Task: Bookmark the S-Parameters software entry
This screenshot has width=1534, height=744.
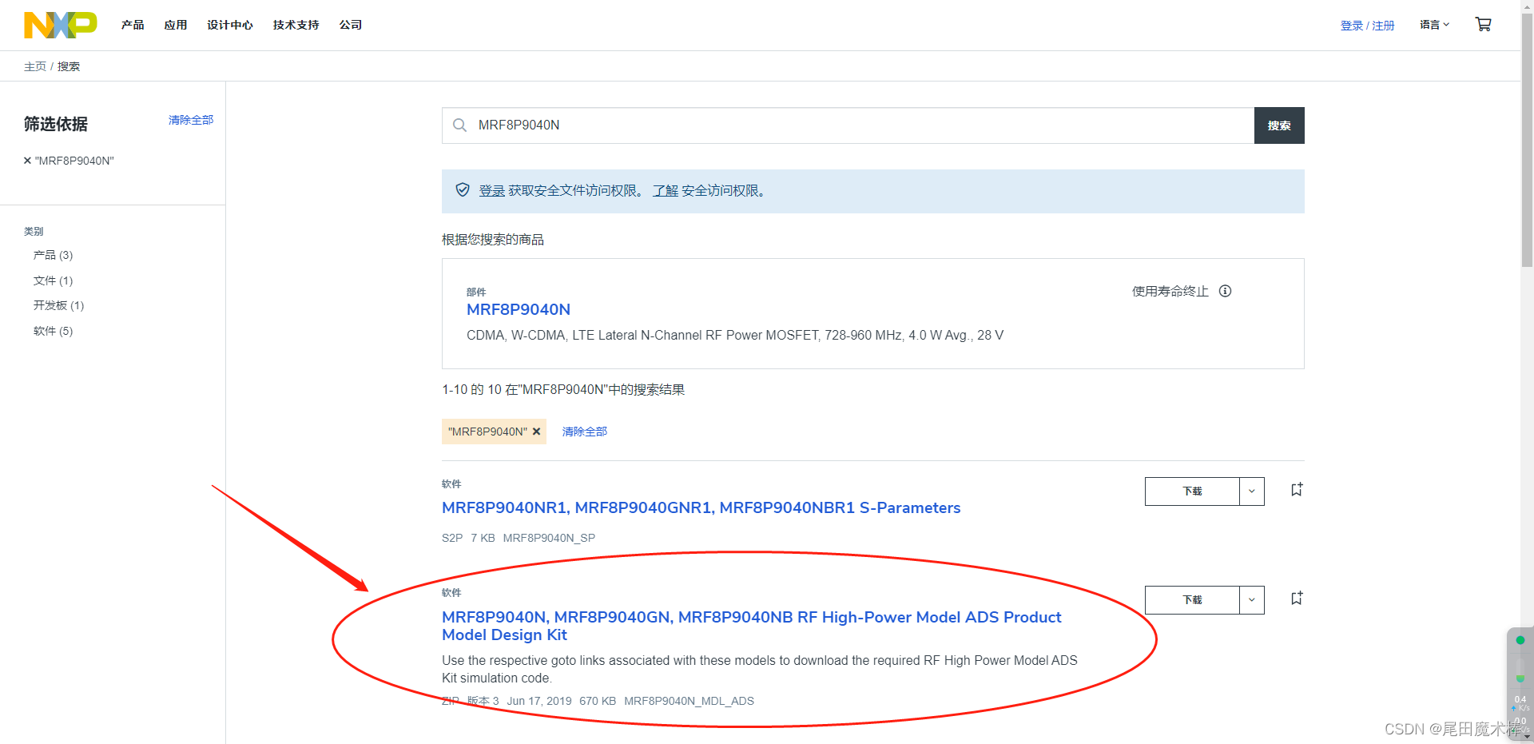Action: pyautogui.click(x=1297, y=489)
